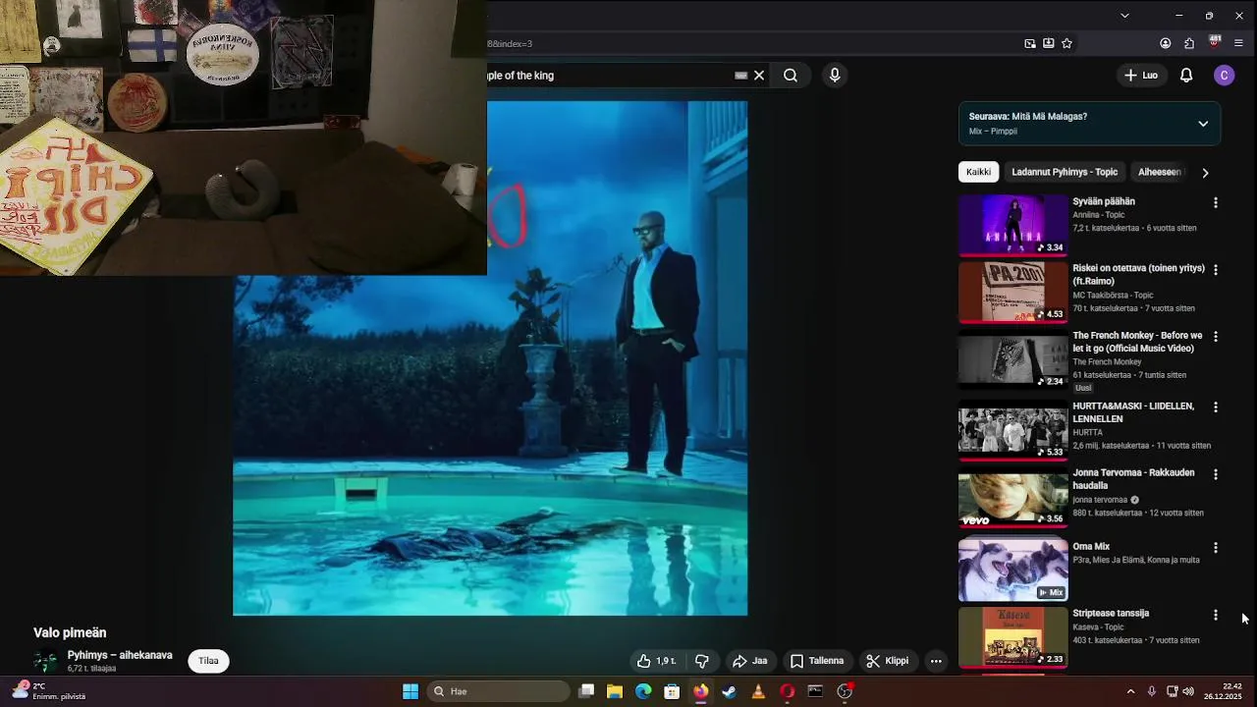Open terminal icon on taskbar
The width and height of the screenshot is (1257, 707).
(x=815, y=691)
